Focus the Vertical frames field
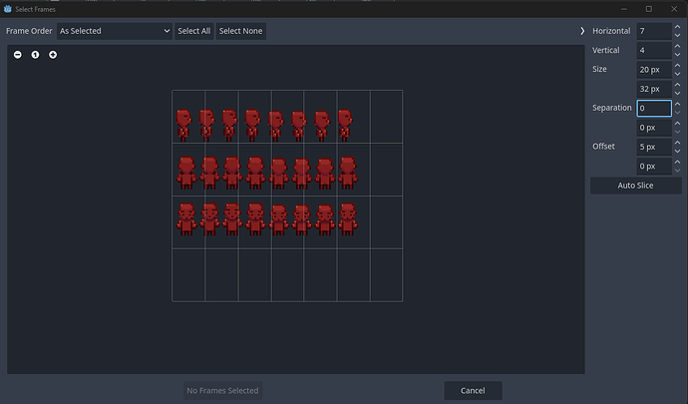Viewport: 688px width, 404px height. tap(654, 50)
